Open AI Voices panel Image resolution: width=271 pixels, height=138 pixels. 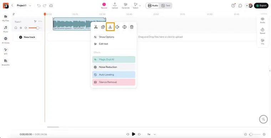click(x=6, y=40)
